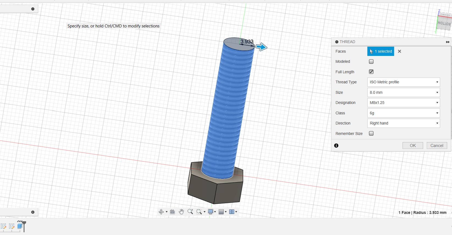Enable the Remember Size checkbox

coord(371,133)
